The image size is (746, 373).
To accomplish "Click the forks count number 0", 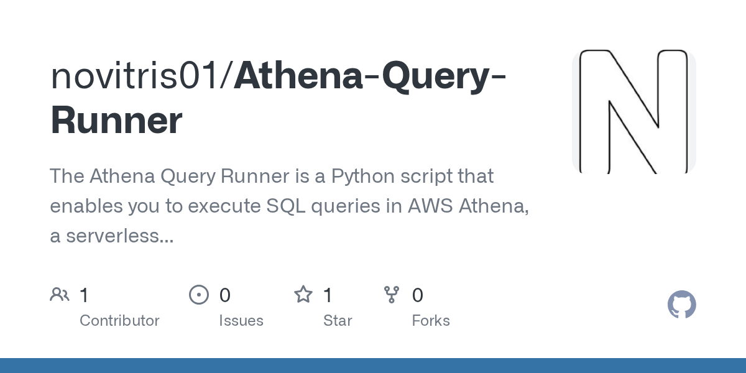I will (x=418, y=295).
